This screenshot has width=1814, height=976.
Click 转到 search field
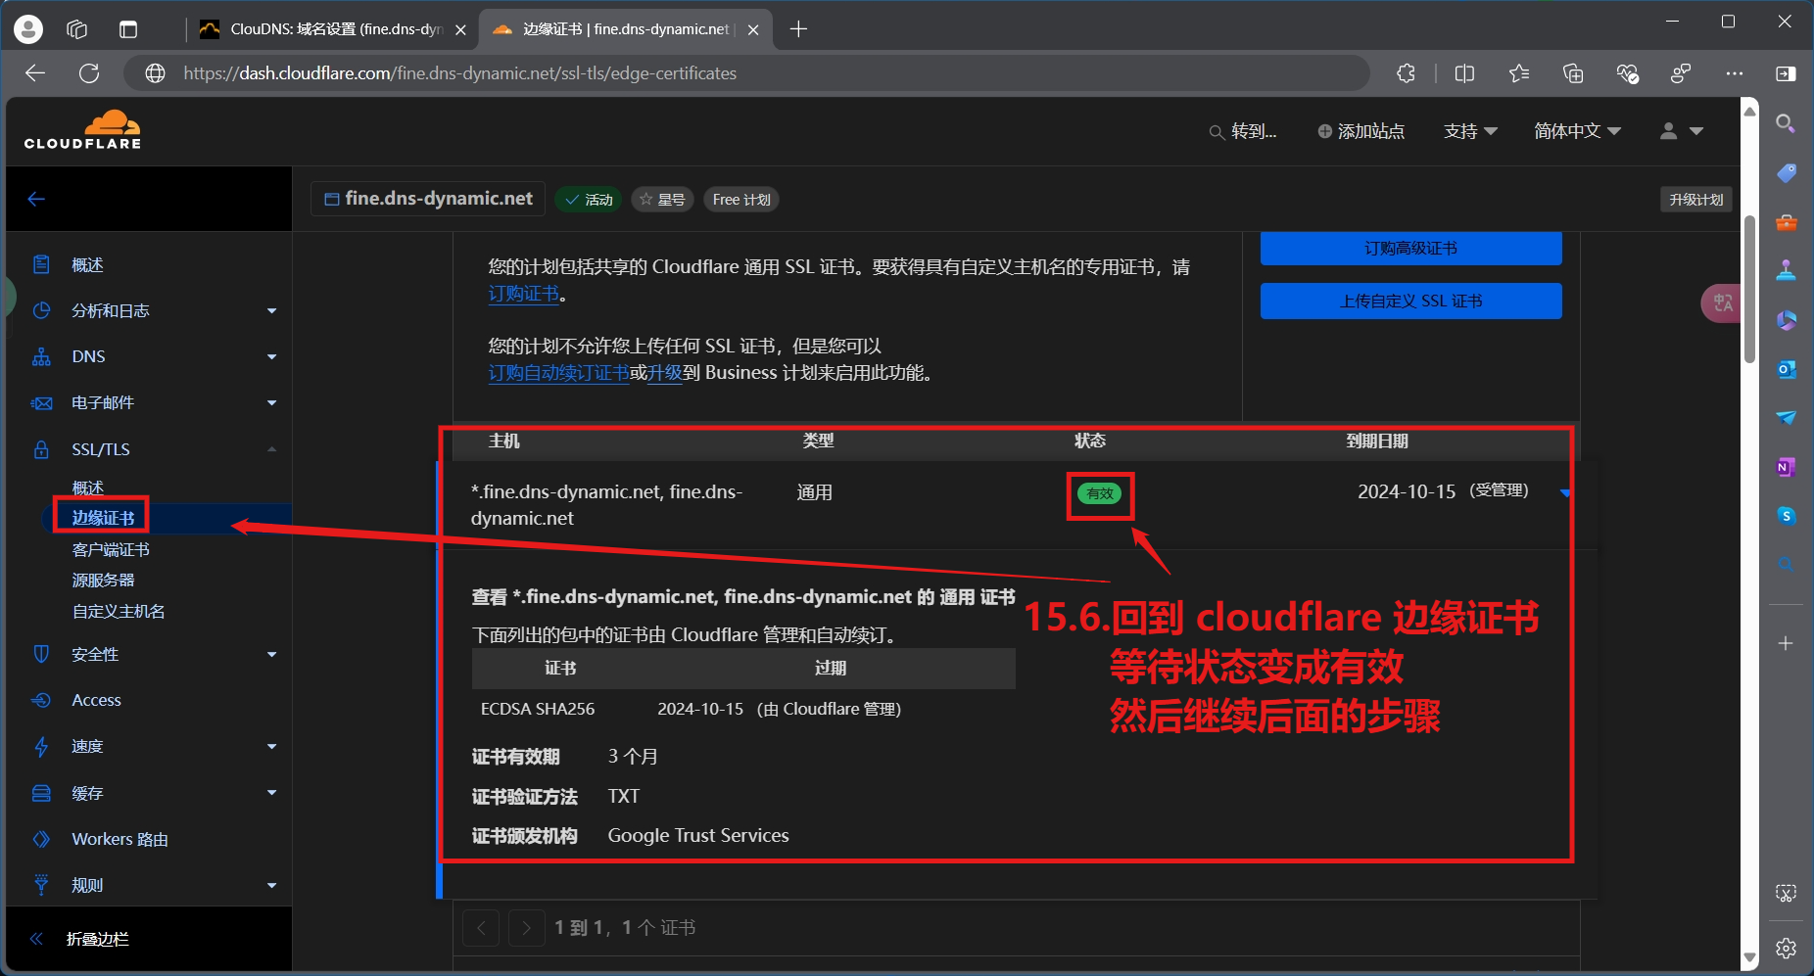click(1243, 131)
